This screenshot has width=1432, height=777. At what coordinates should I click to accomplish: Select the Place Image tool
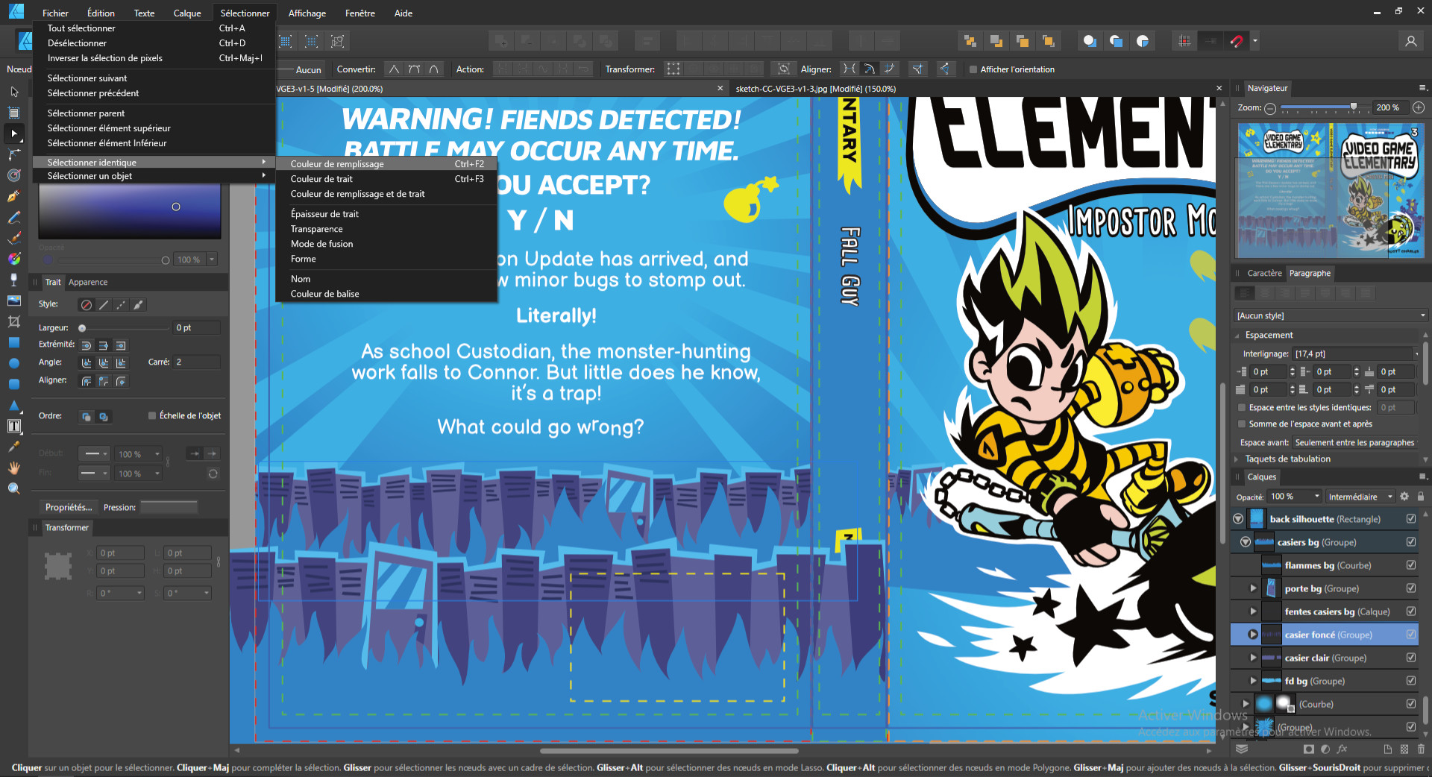click(x=13, y=301)
